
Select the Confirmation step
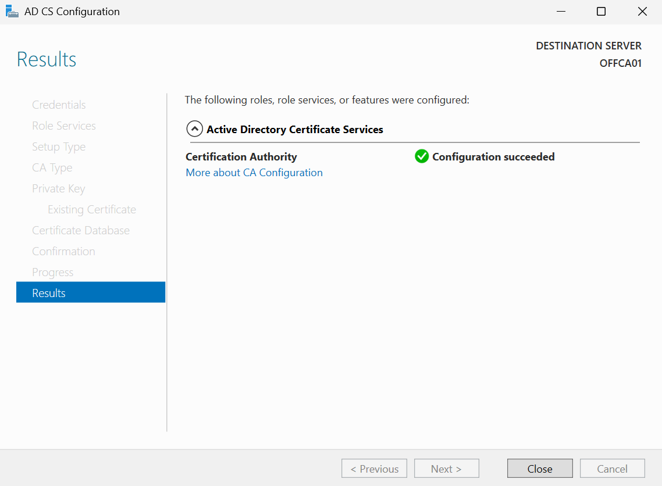(x=63, y=251)
